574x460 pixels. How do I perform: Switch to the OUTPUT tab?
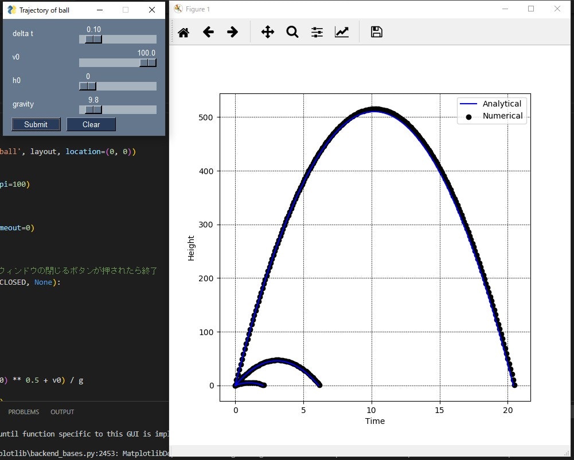(x=63, y=412)
